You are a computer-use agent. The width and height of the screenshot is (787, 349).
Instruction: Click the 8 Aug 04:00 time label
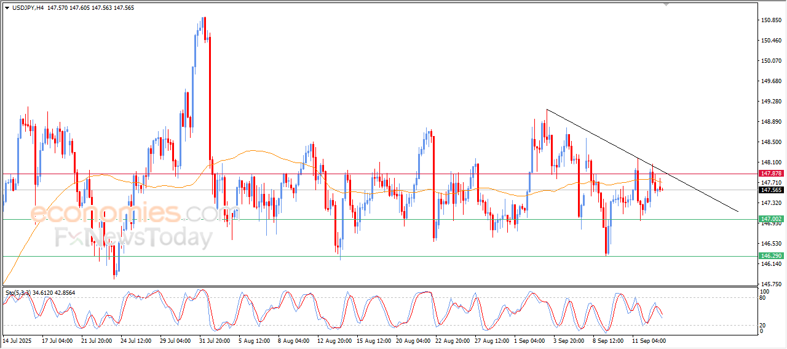tap(293, 340)
